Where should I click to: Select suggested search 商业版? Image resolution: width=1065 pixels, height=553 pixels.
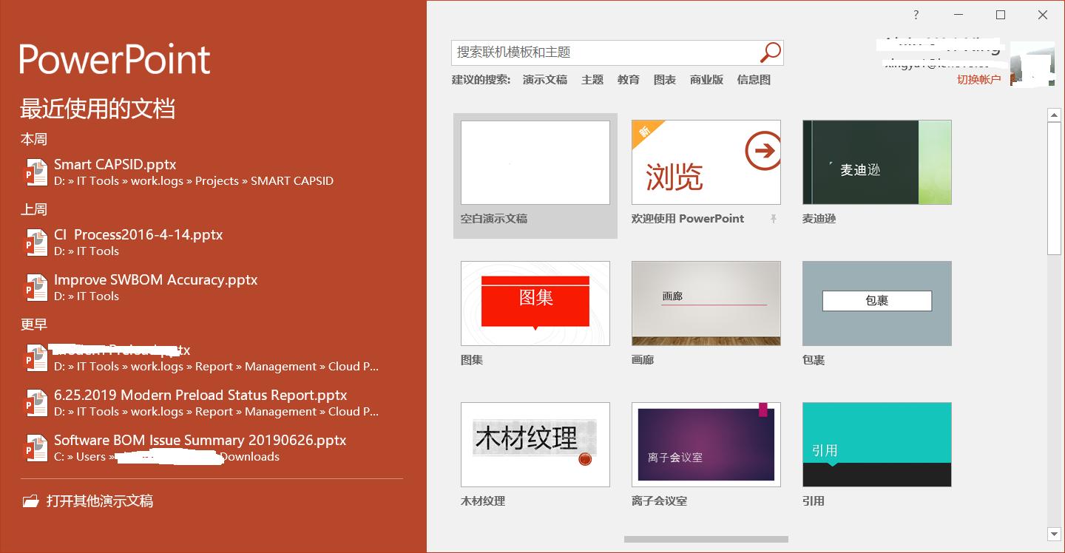point(706,80)
